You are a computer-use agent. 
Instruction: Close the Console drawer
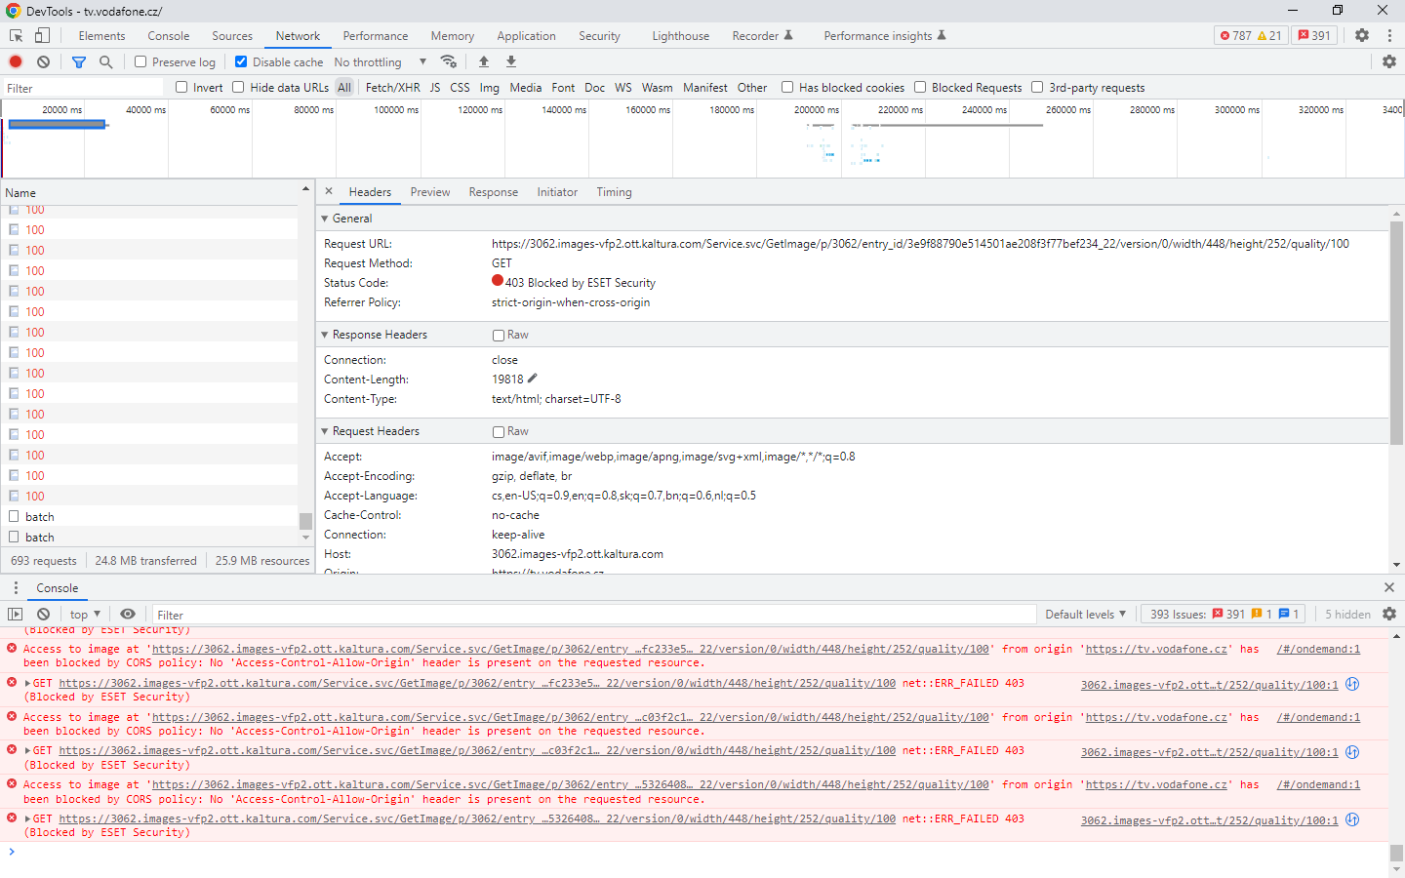click(1389, 587)
